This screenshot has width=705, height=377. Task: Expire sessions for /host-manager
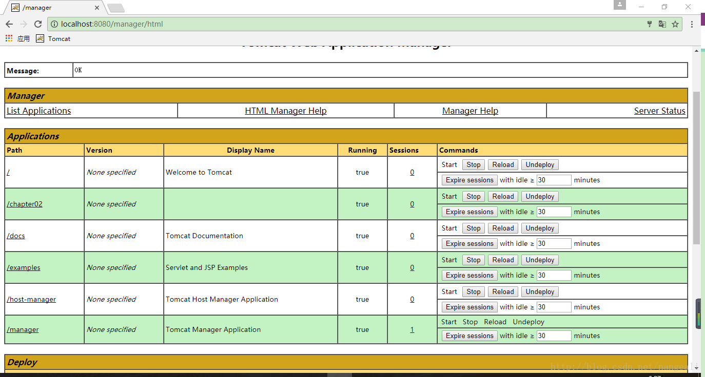pyautogui.click(x=469, y=307)
